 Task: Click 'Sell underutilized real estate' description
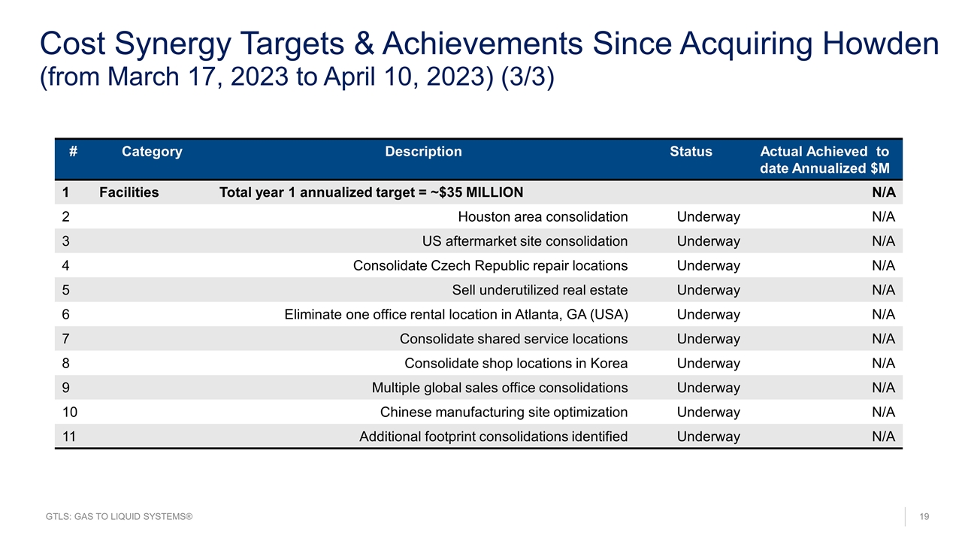pos(540,290)
